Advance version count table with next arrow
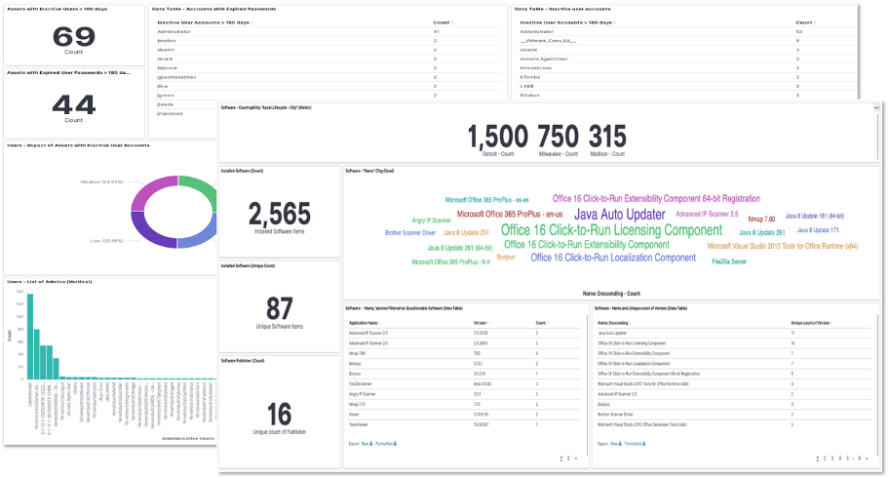Screen dimensions: 889x478 tap(867, 458)
